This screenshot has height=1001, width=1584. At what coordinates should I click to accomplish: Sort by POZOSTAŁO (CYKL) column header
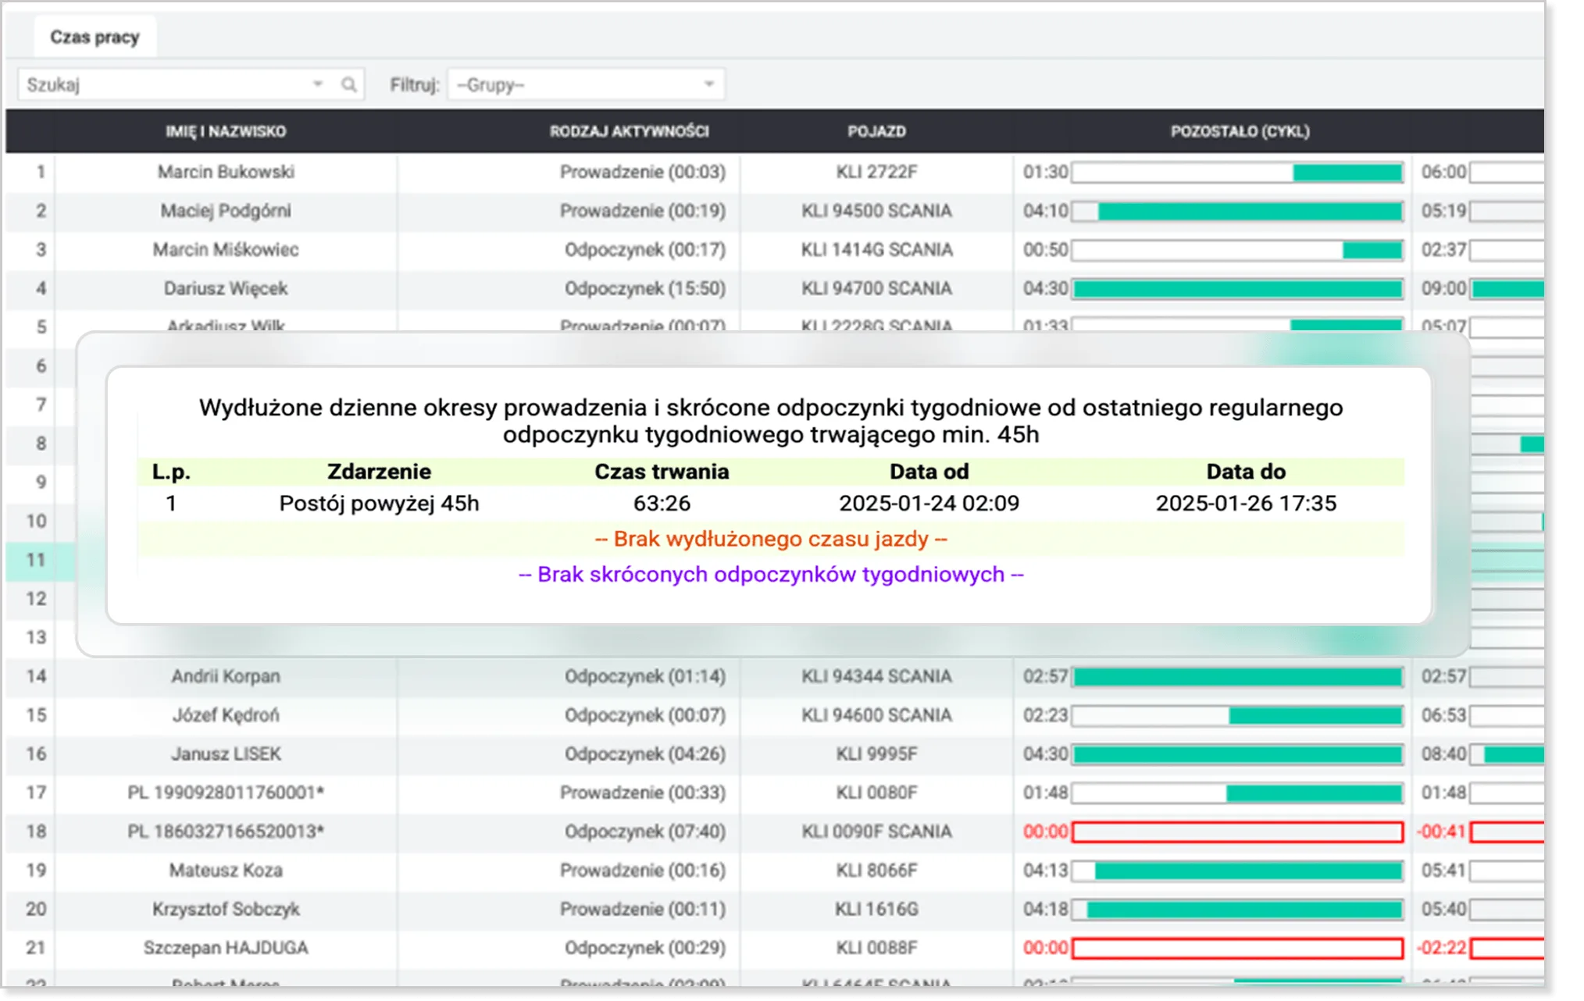pos(1240,131)
